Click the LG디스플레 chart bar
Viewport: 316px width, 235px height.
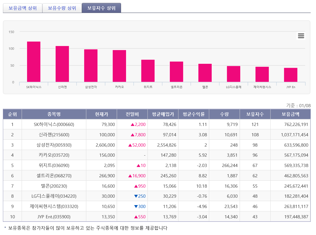[x=234, y=74]
